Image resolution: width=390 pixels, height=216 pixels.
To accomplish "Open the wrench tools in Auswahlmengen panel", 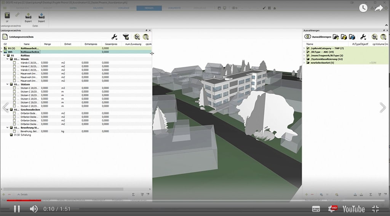I will pos(363,37).
